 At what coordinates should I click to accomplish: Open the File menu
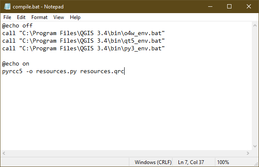click(x=7, y=17)
